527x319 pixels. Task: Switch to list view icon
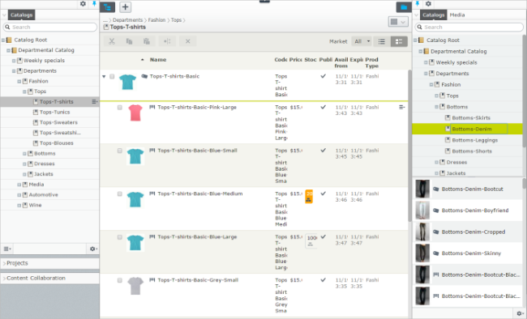click(382, 41)
